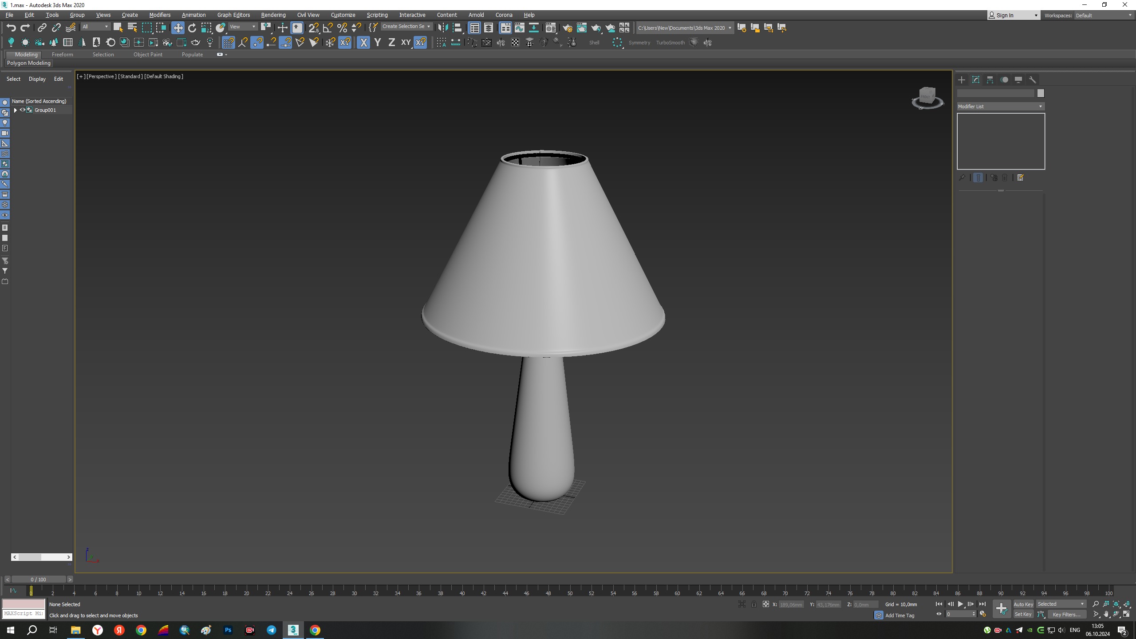
Task: Click the 0 / 100 time slider
Action: 39,580
